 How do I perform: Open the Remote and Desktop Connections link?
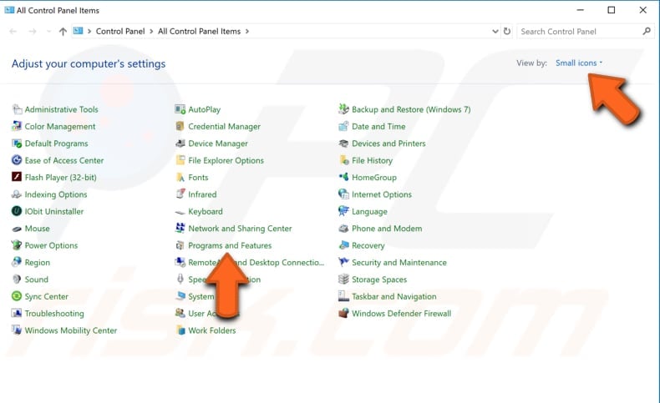pos(256,262)
